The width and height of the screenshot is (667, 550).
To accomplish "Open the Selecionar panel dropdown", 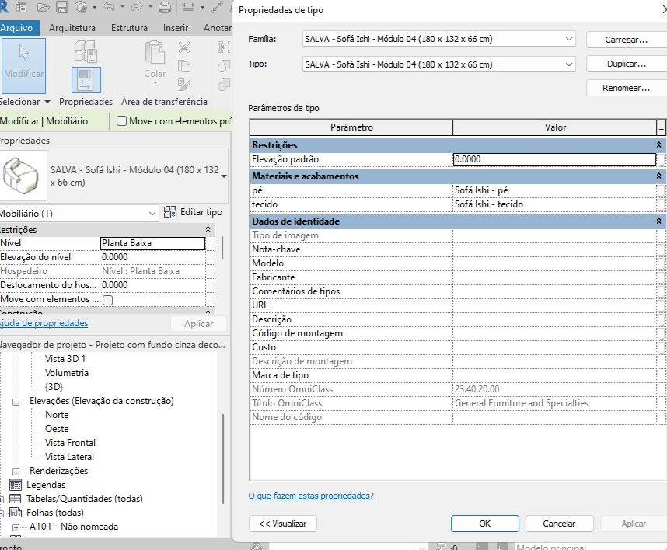I will [47, 102].
